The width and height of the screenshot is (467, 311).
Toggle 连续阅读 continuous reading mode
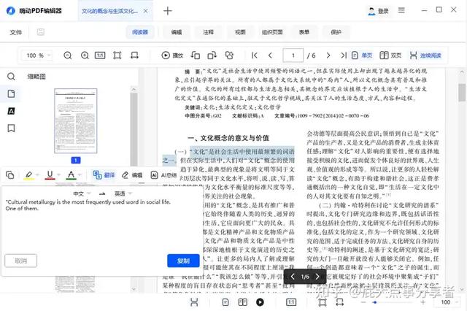[x=425, y=55]
